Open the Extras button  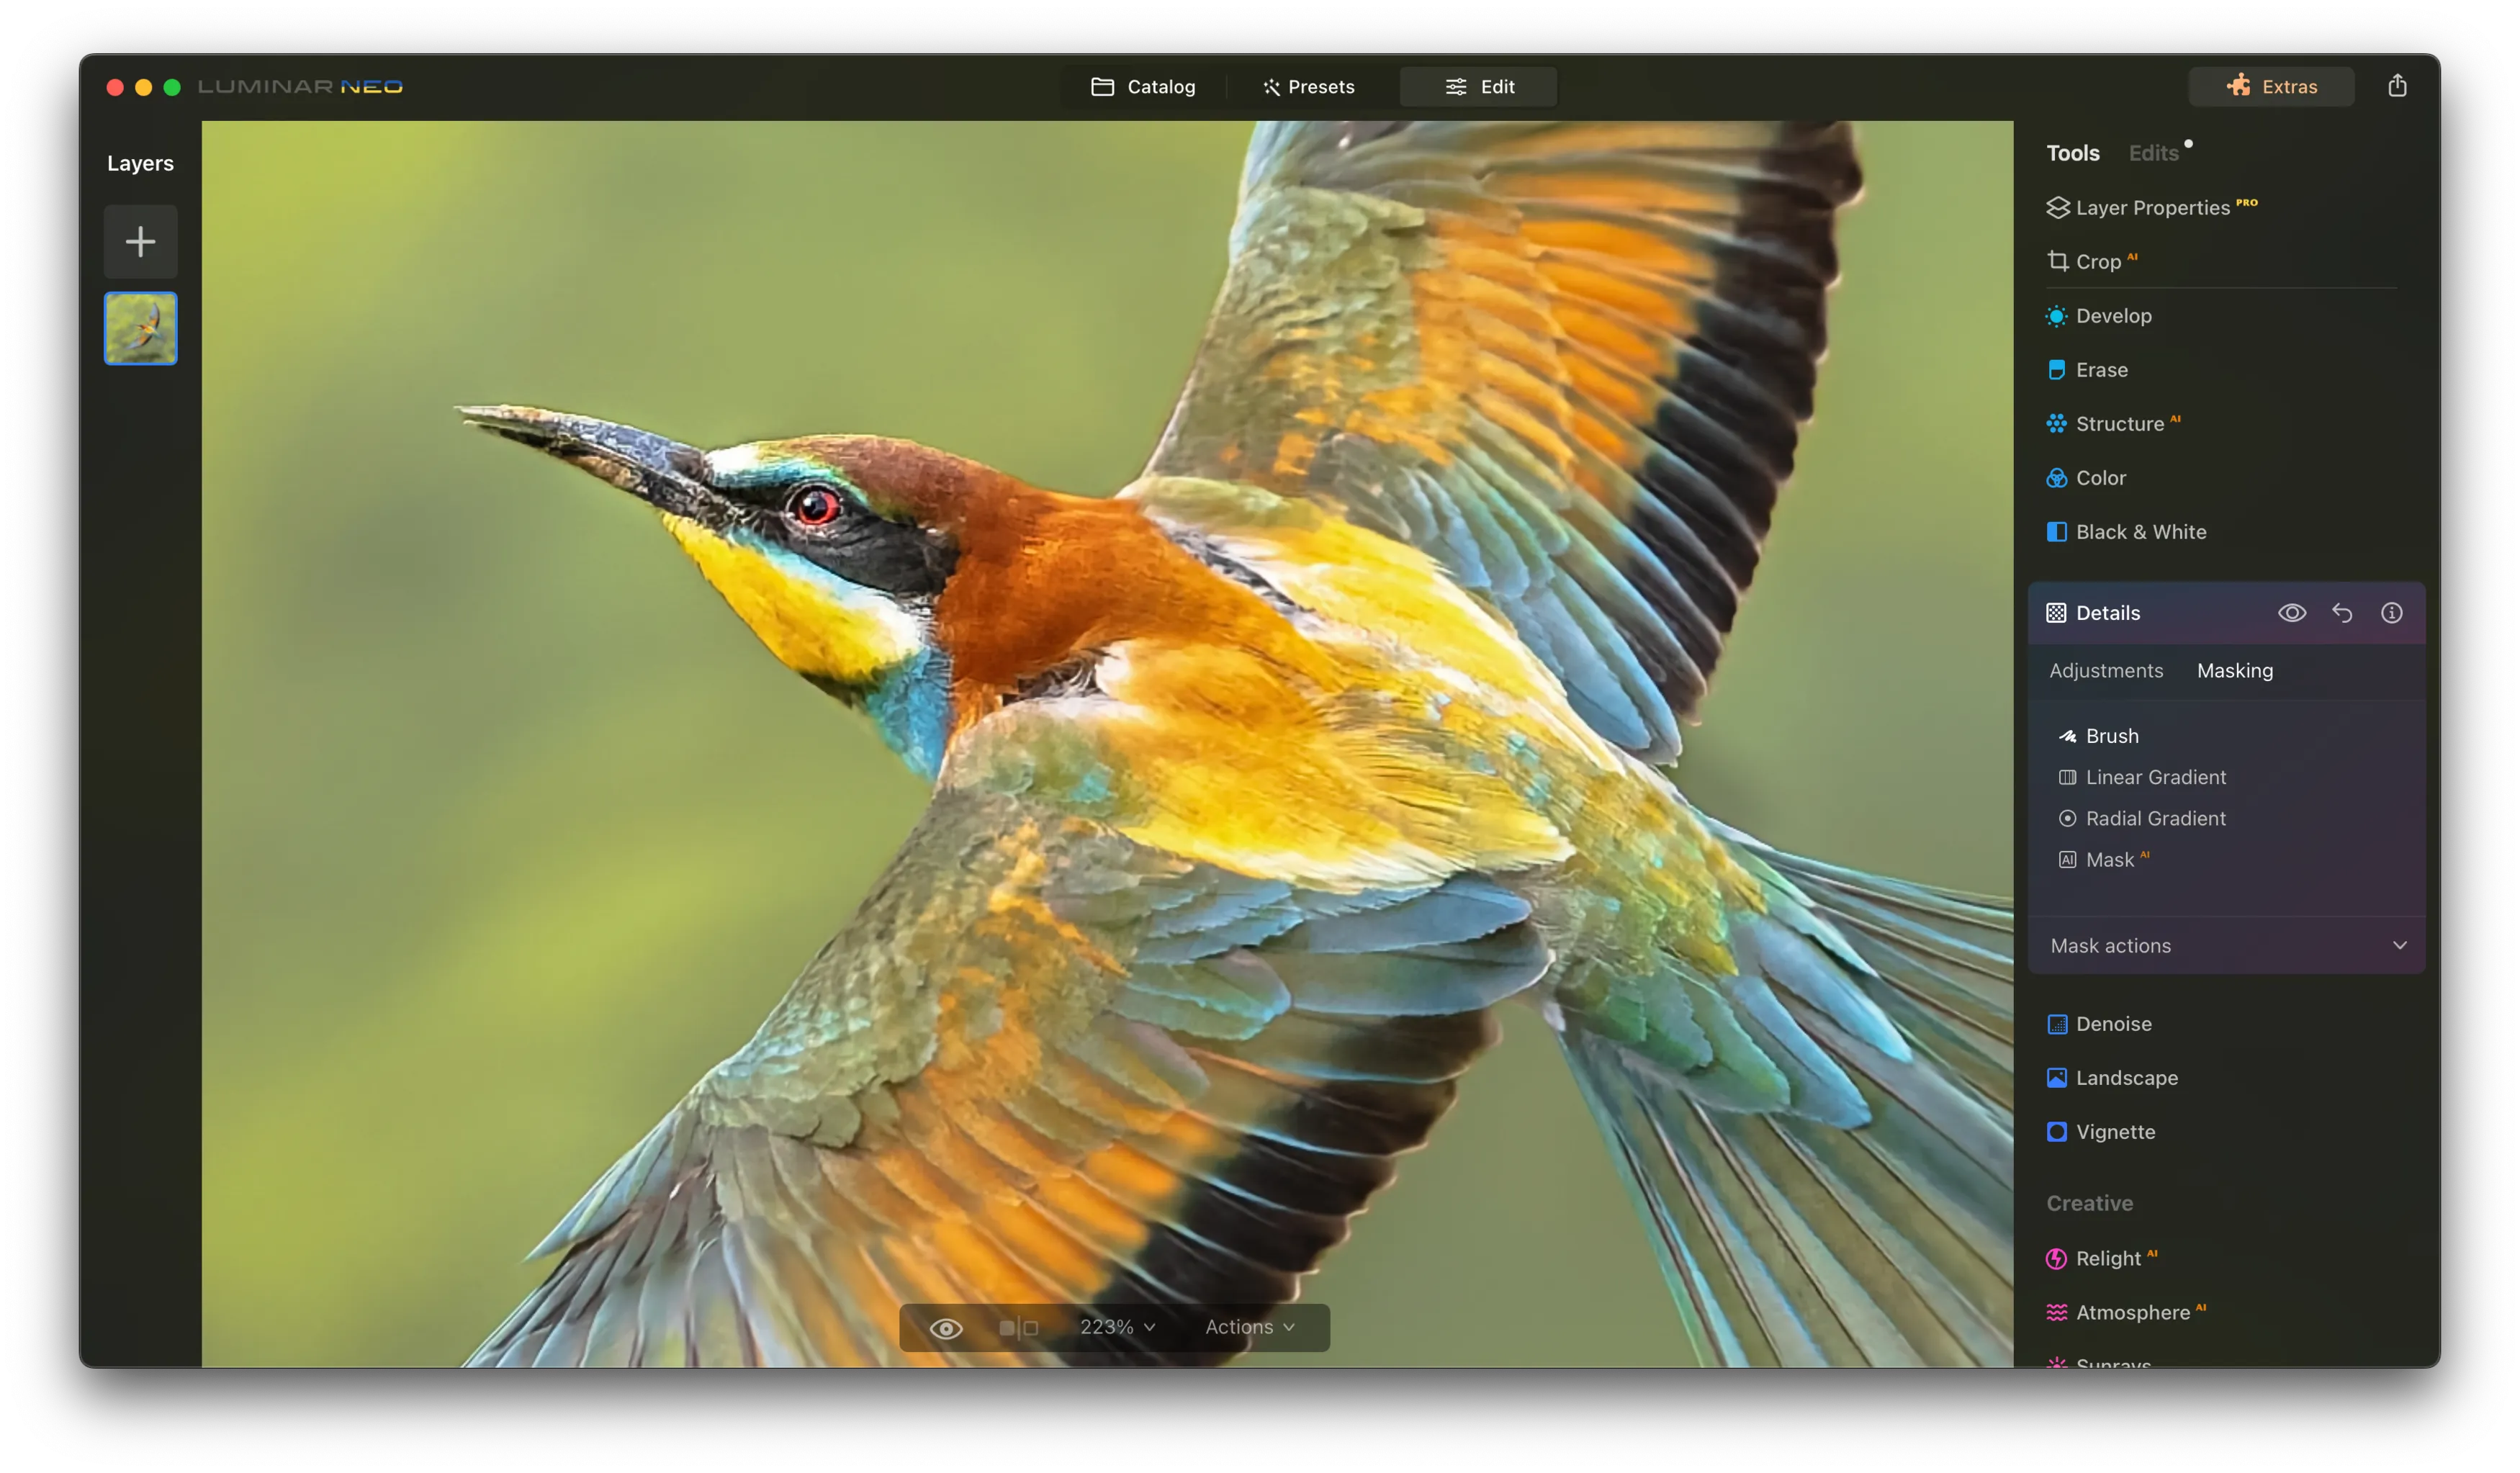[2271, 87]
